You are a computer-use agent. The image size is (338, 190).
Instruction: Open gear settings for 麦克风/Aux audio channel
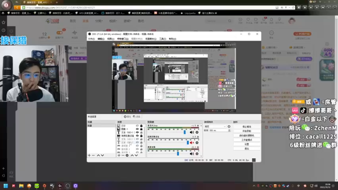point(197,132)
